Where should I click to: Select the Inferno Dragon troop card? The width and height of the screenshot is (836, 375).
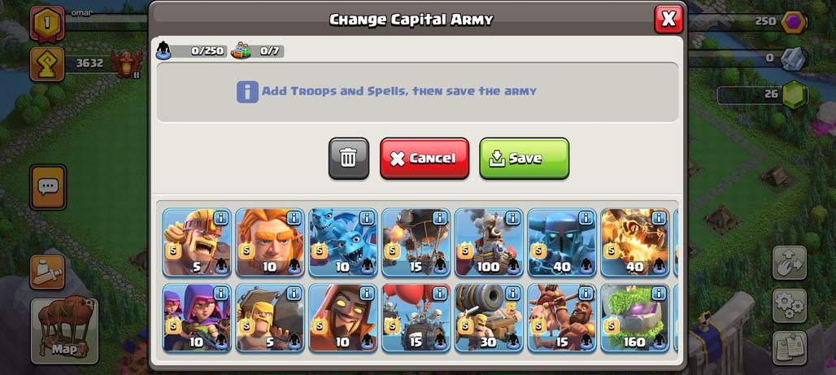(635, 242)
